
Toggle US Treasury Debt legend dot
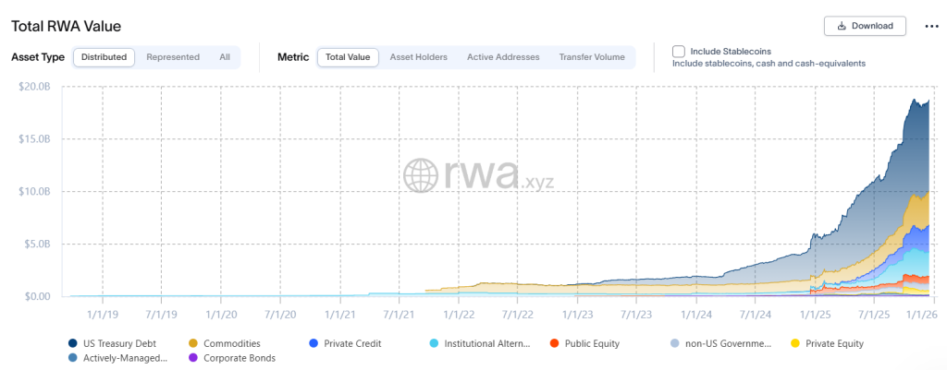(73, 343)
